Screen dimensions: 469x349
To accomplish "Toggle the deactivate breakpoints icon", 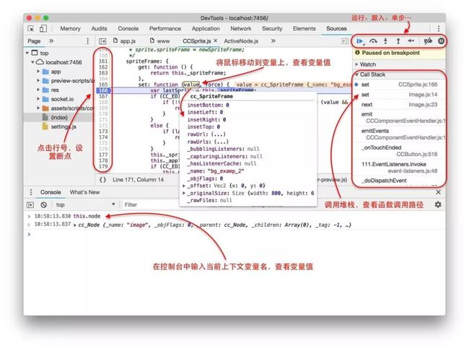I will tap(428, 41).
